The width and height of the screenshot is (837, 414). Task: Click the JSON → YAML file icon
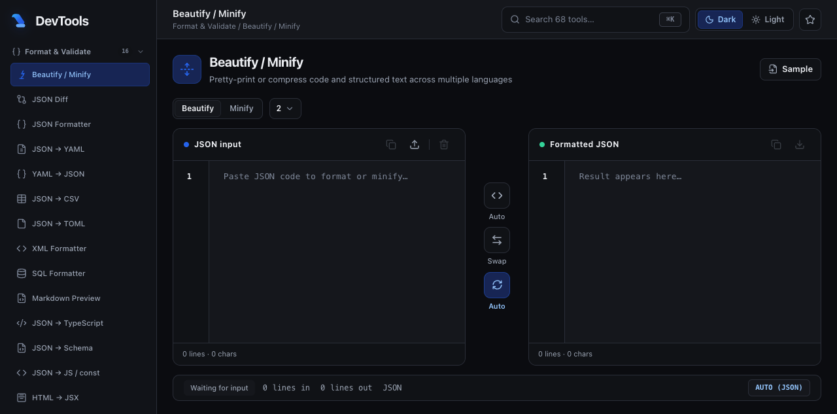coord(22,149)
